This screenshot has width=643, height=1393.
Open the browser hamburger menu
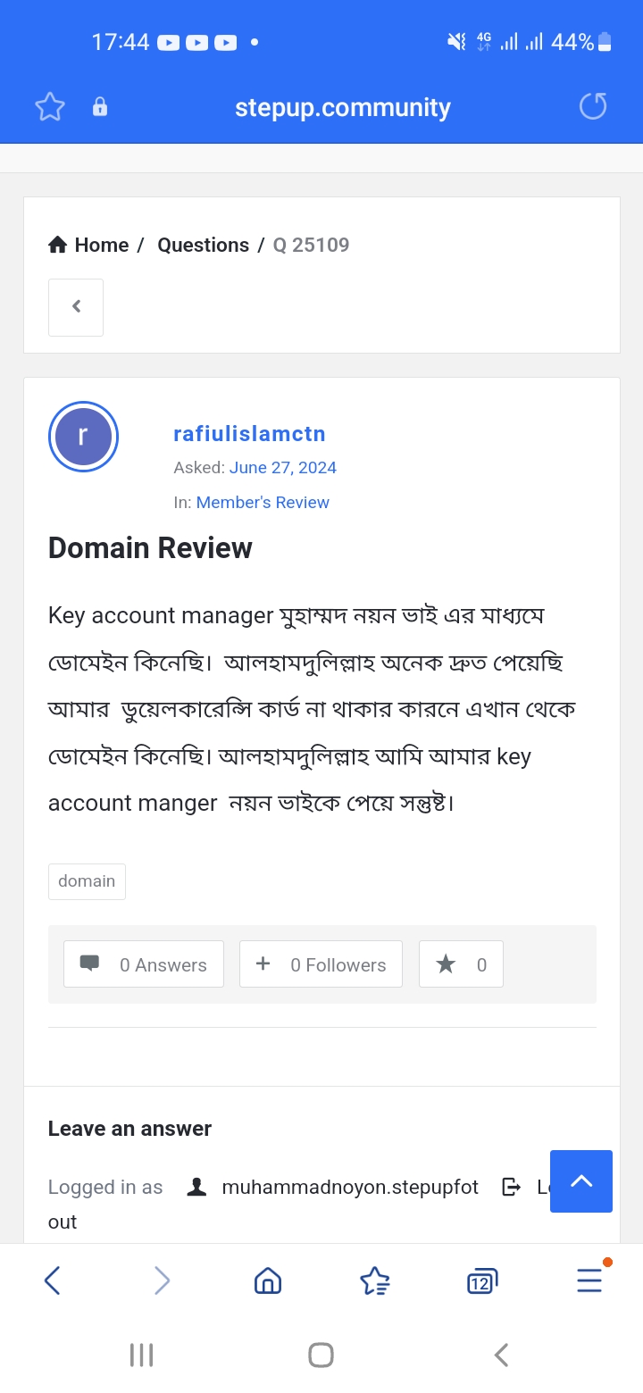click(589, 1281)
